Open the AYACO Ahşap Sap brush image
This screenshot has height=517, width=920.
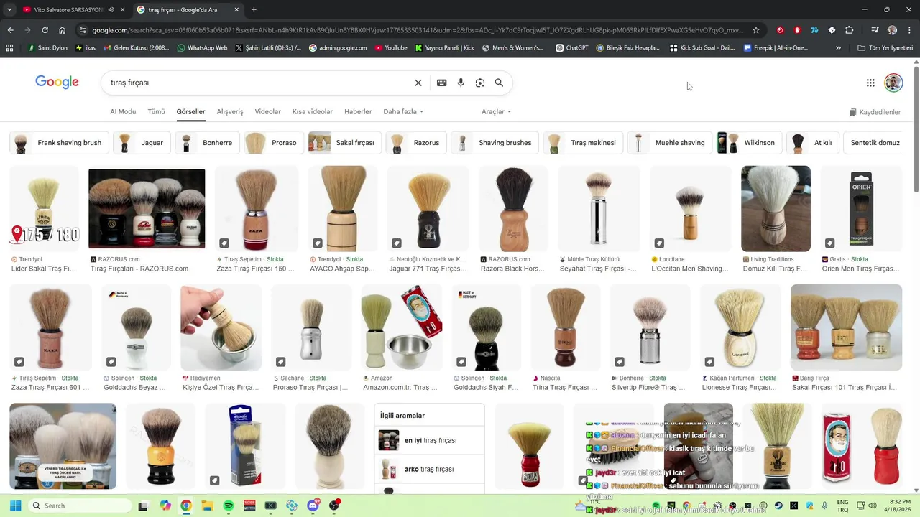342,209
